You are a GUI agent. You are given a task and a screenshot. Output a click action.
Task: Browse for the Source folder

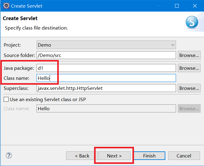pos(189,55)
